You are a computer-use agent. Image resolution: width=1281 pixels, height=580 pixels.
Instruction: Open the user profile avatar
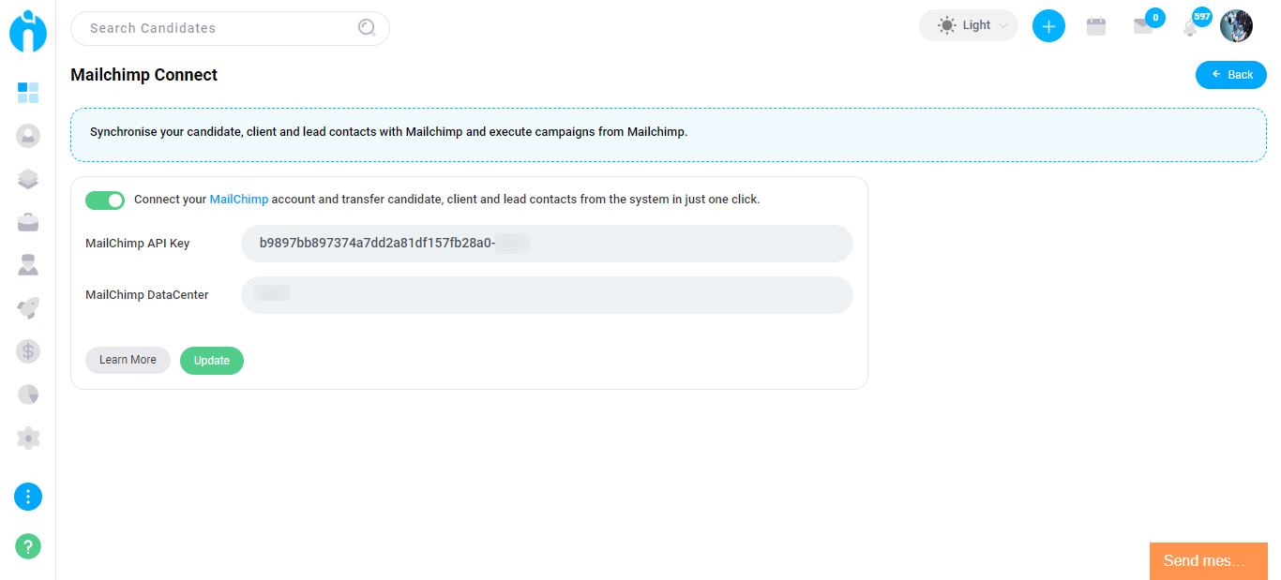pyautogui.click(x=1236, y=26)
